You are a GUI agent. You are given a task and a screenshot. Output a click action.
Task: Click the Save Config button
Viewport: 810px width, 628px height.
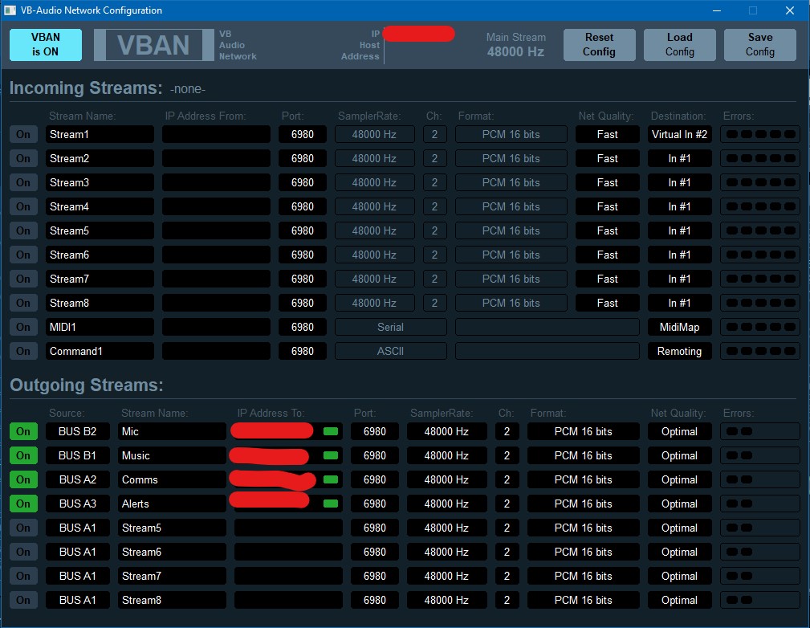coord(759,44)
